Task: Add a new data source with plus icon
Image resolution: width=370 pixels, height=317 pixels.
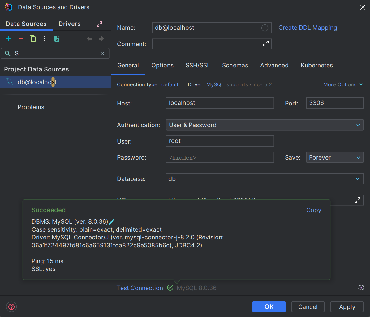Action: pyautogui.click(x=9, y=39)
